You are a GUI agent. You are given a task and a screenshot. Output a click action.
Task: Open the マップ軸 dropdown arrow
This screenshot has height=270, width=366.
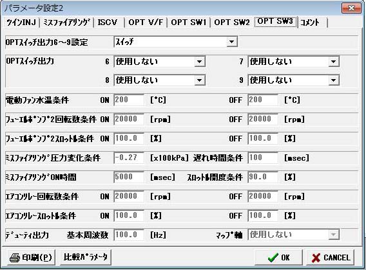pyautogui.click(x=333, y=235)
